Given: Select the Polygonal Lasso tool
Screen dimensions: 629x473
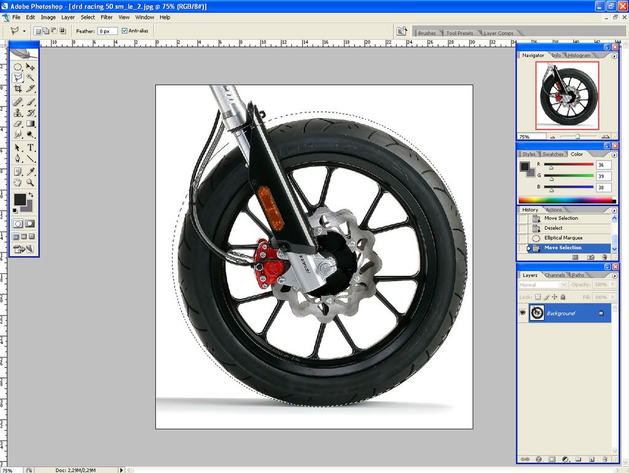Looking at the screenshot, I should [18, 77].
